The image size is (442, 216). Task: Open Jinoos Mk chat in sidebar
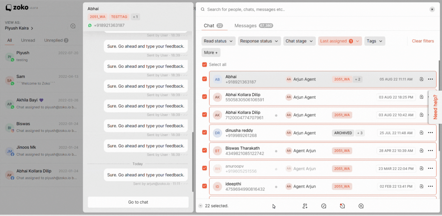(41, 151)
